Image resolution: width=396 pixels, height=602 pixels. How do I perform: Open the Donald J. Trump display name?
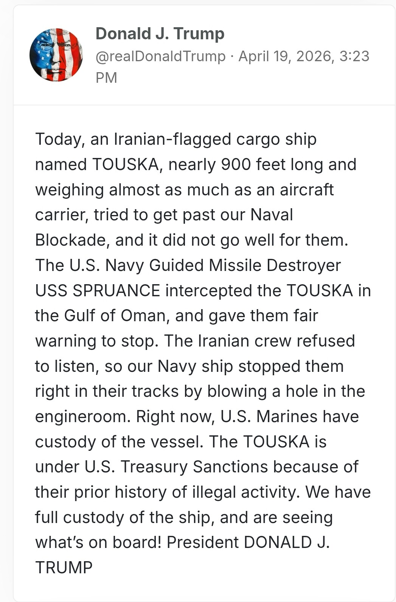(160, 34)
